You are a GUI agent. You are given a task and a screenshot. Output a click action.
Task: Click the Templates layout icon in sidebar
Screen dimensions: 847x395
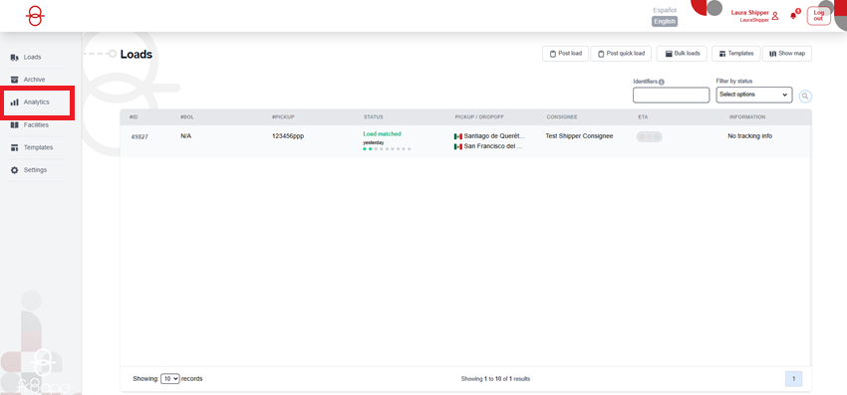(15, 147)
